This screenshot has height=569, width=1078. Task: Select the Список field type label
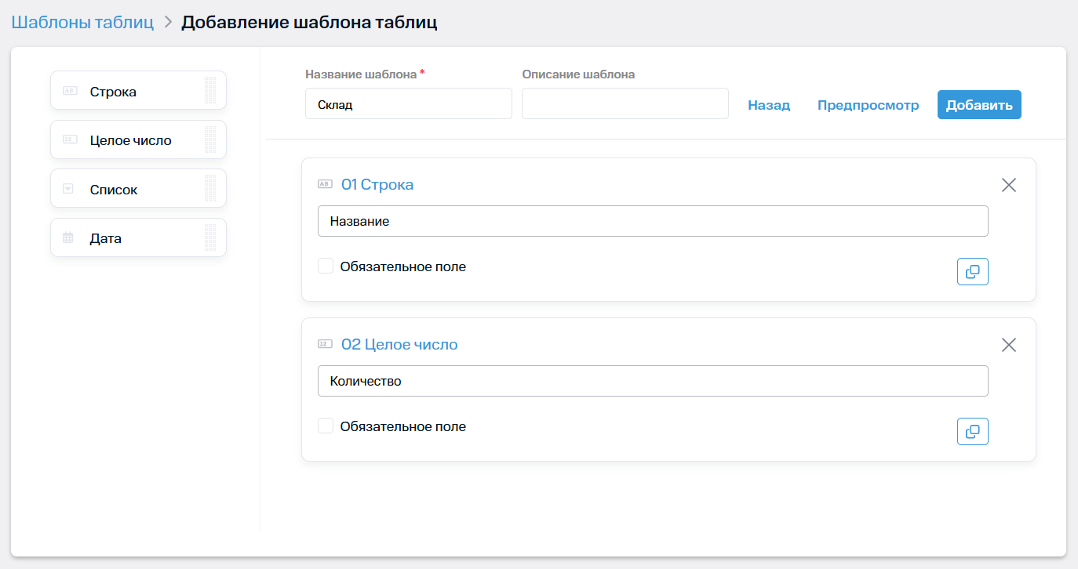(x=114, y=190)
